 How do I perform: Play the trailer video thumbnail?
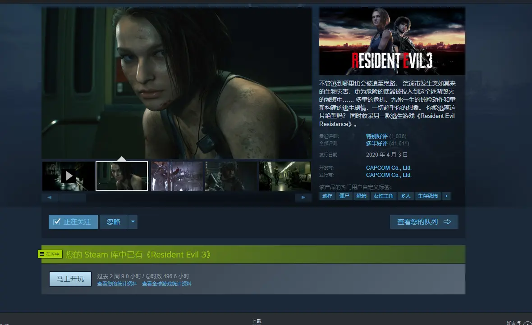tap(68, 176)
